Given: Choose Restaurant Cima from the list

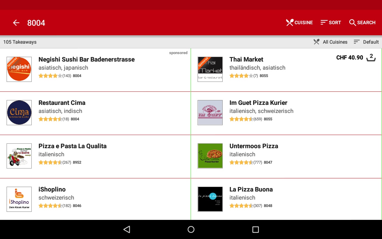Looking at the screenshot, I should (62, 103).
